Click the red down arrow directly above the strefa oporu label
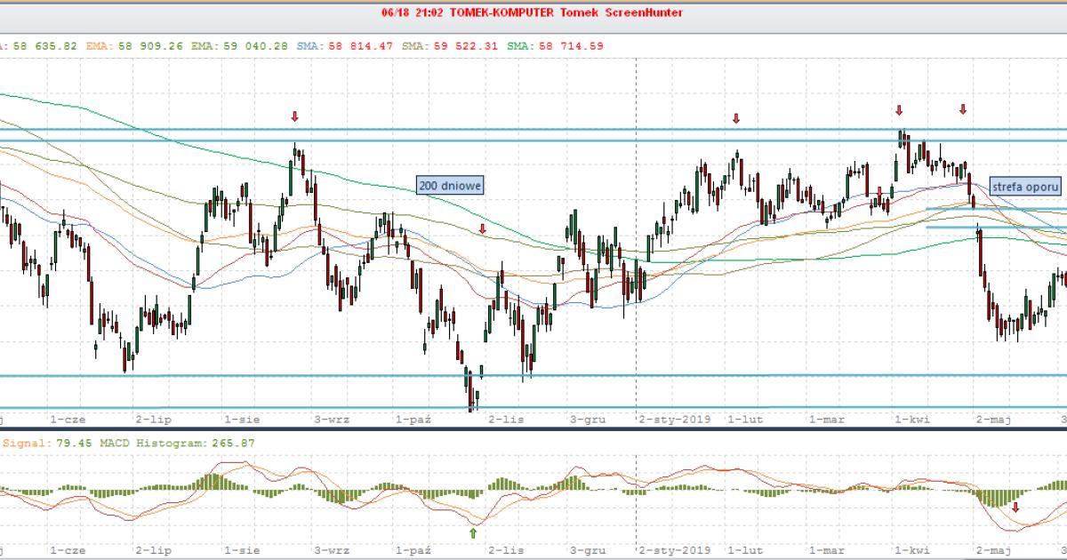This screenshot has height=560, width=1067. tap(962, 109)
